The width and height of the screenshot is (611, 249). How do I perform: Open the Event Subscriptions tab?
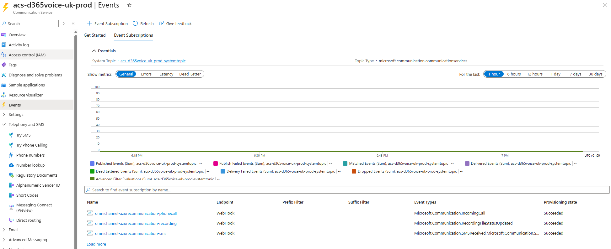(133, 35)
